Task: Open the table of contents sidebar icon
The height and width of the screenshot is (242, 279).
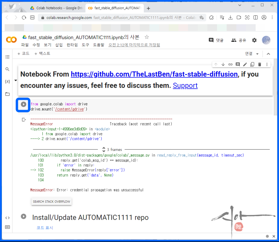Action: 7,57
